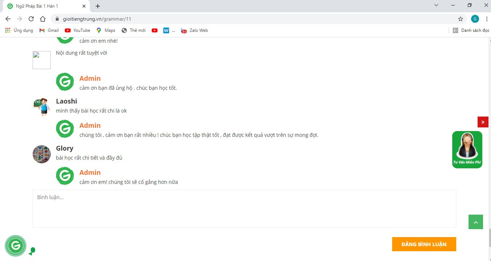Screen dimensions: 491x261
Task: Click Admin avatar replying to Glory
Action: (x=65, y=176)
